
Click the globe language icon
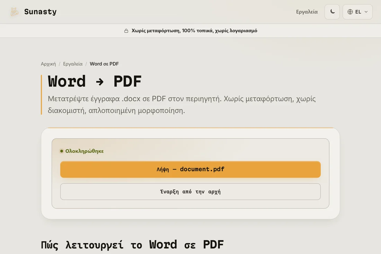350,12
